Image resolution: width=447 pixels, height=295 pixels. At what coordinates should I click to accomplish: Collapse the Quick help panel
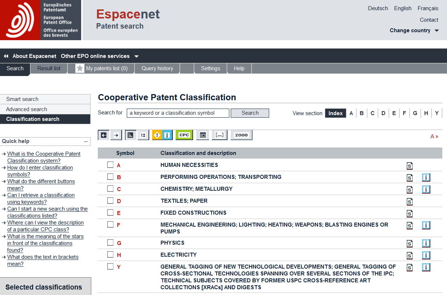point(86,142)
